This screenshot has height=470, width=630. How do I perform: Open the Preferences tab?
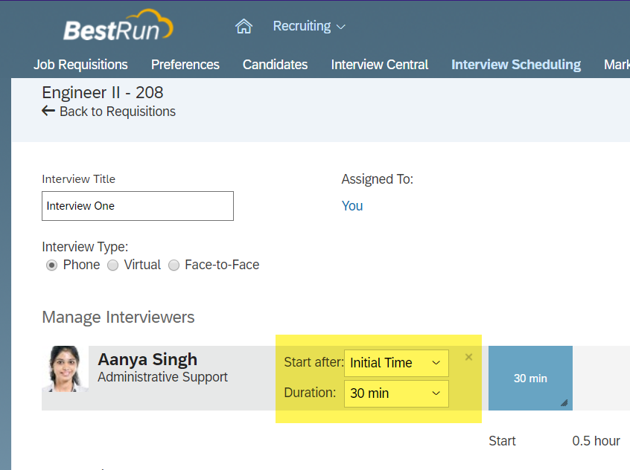pos(185,65)
